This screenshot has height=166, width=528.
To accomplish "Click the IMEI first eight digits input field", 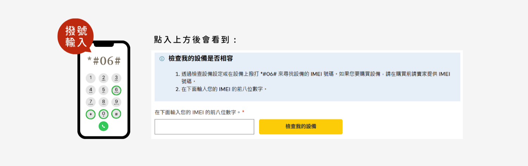I will [x=204, y=127].
